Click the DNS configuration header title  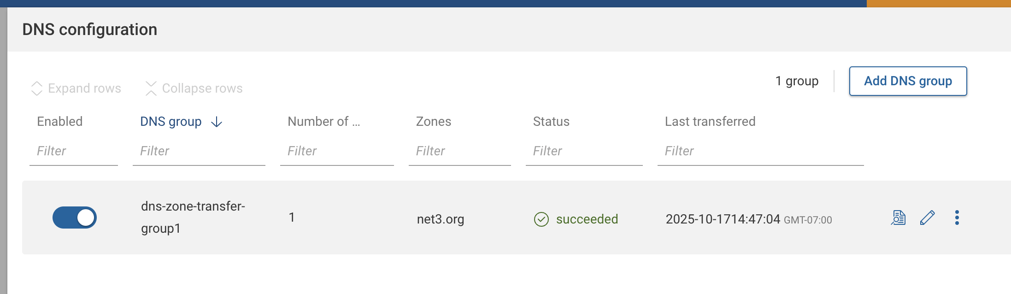click(90, 29)
